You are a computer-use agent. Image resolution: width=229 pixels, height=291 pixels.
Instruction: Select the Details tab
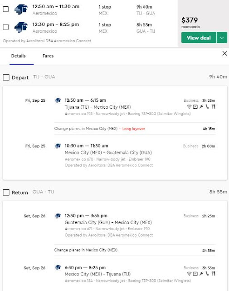[x=18, y=56]
